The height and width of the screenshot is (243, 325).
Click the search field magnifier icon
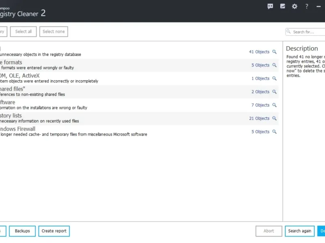[289, 32]
